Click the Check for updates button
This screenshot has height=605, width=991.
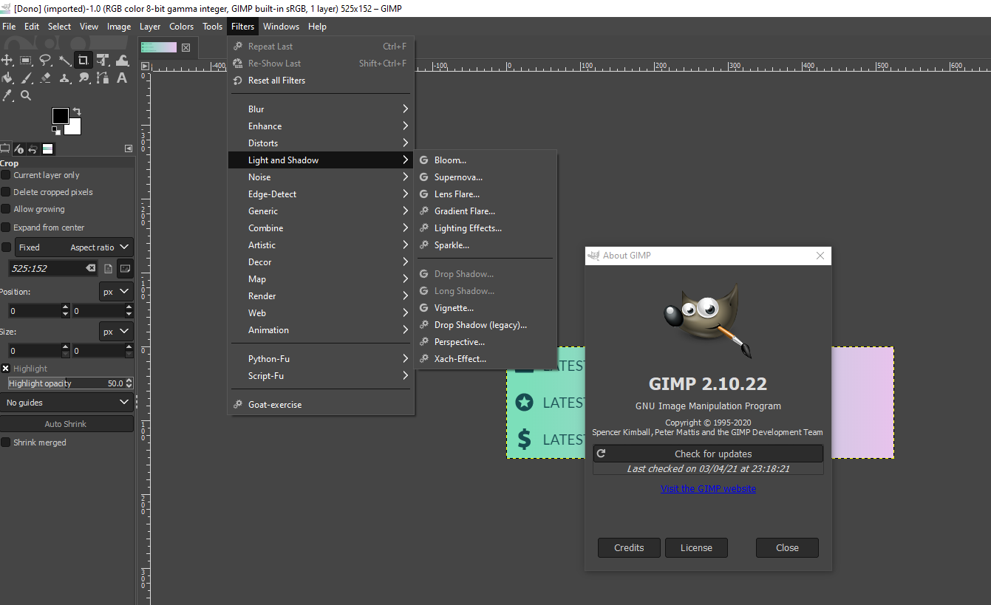click(707, 454)
